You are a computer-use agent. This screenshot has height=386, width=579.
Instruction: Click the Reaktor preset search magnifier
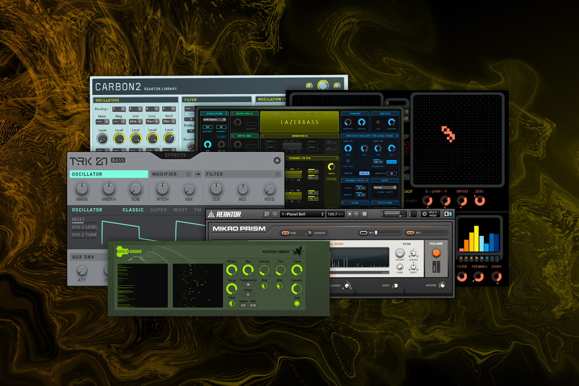266,214
